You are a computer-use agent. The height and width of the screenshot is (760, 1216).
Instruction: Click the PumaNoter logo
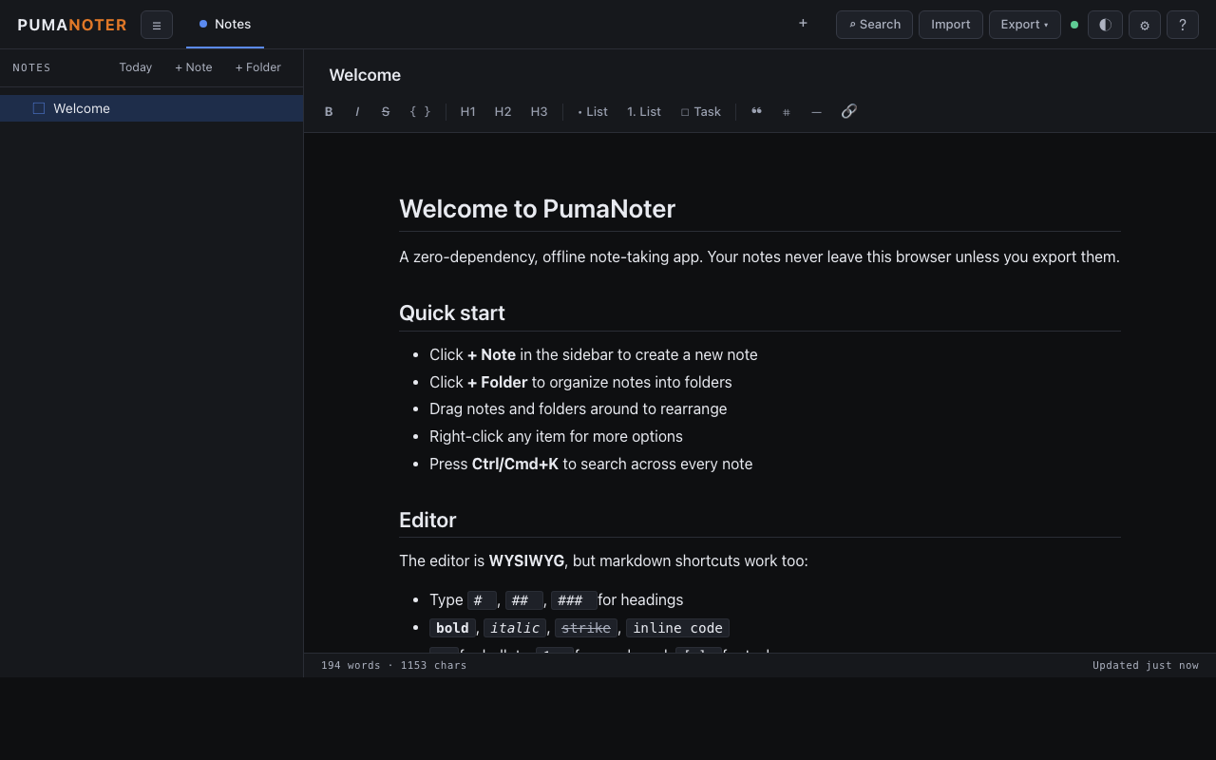pyautogui.click(x=72, y=25)
